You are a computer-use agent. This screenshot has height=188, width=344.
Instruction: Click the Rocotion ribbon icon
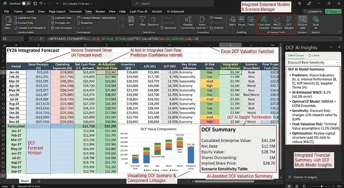(153, 21)
